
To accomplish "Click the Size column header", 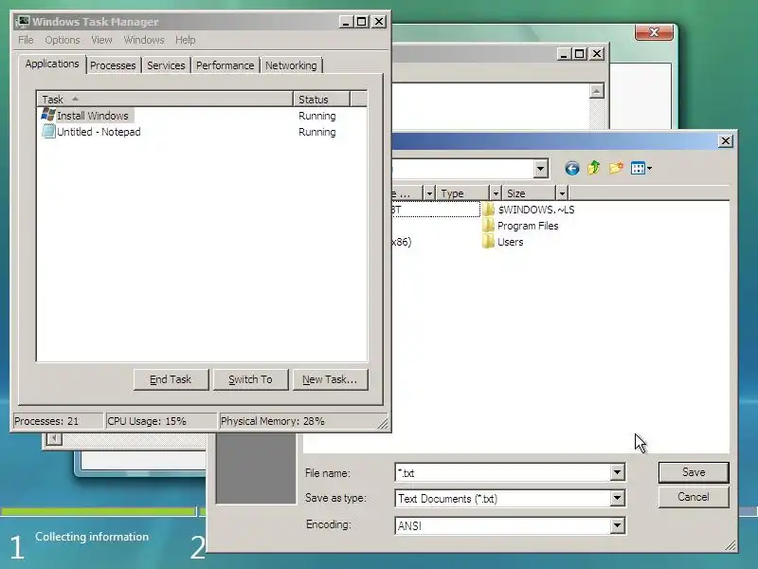I will tap(529, 193).
